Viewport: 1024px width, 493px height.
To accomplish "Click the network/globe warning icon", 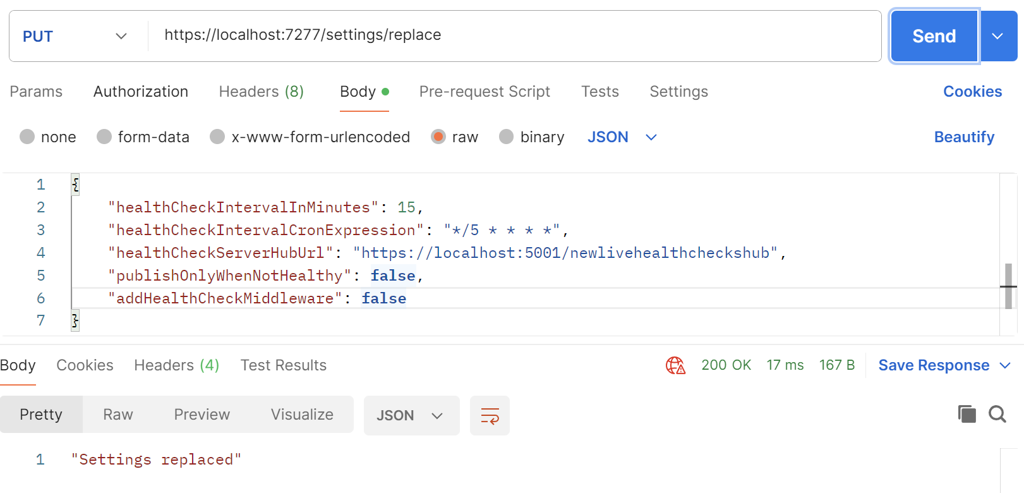I will tap(675, 365).
